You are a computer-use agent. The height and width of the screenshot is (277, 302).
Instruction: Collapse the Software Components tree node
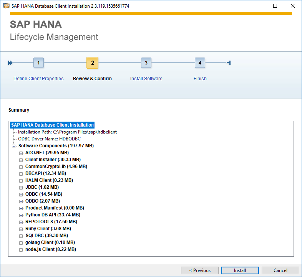tap(14, 147)
